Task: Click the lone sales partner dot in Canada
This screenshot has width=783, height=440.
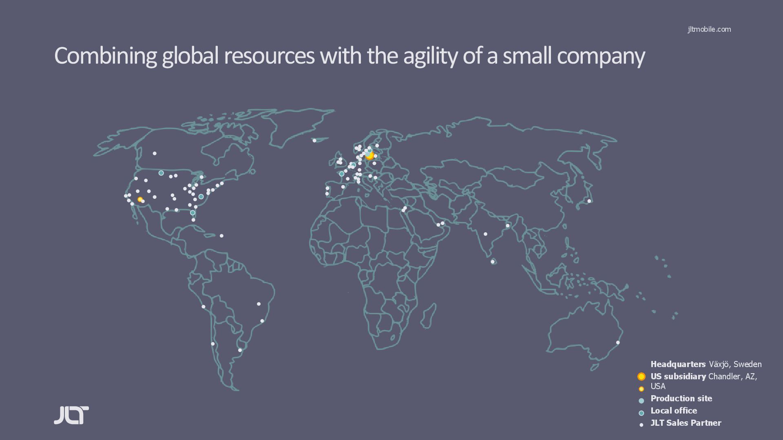Action: point(155,154)
